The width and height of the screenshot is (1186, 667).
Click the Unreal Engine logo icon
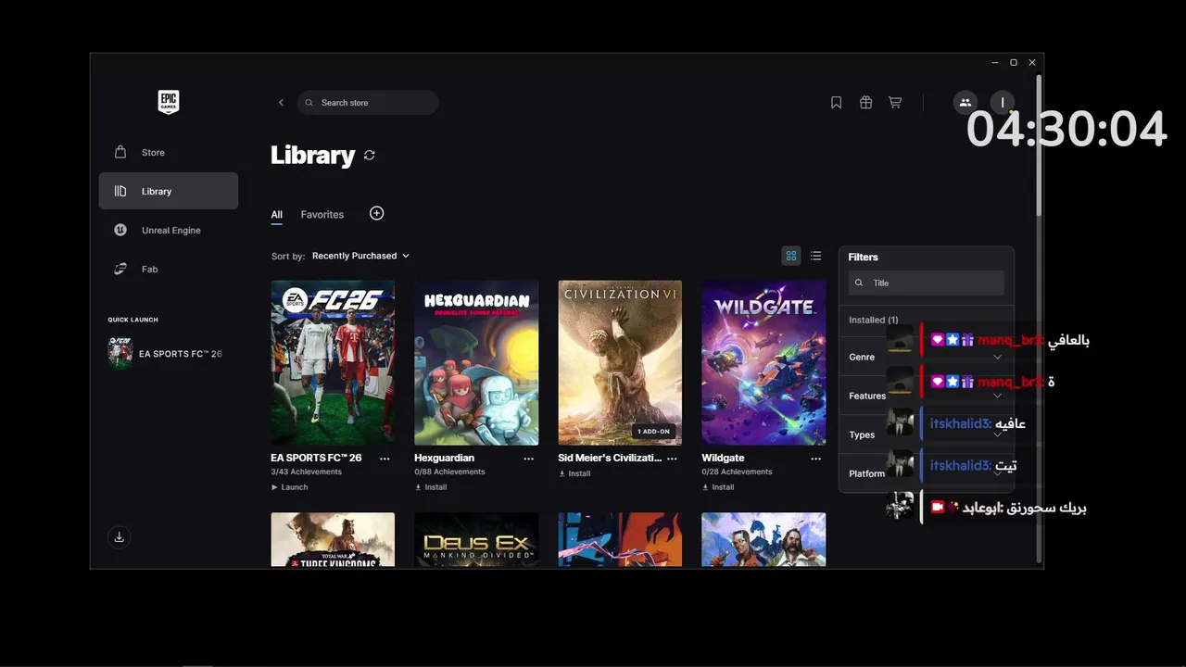[120, 230]
